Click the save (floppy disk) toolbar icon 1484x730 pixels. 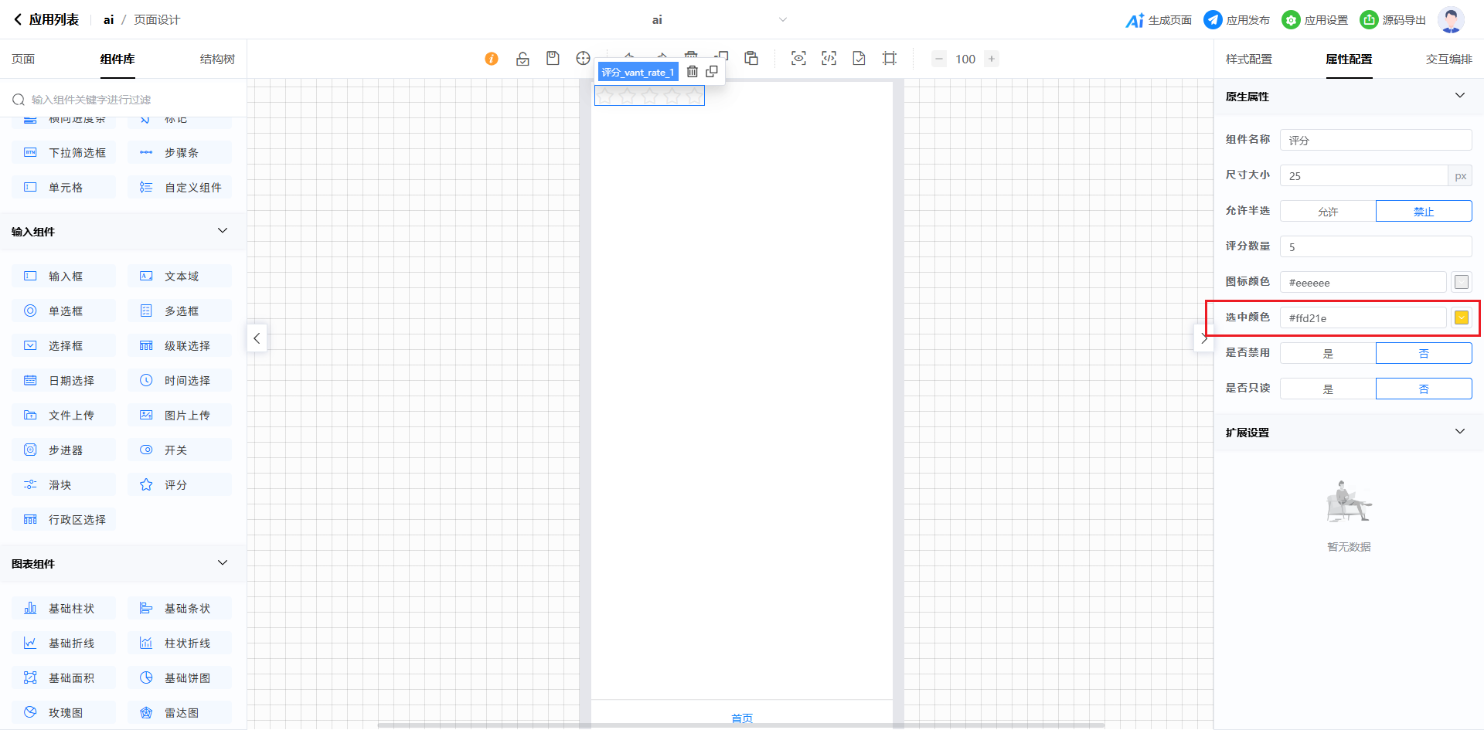(x=553, y=59)
